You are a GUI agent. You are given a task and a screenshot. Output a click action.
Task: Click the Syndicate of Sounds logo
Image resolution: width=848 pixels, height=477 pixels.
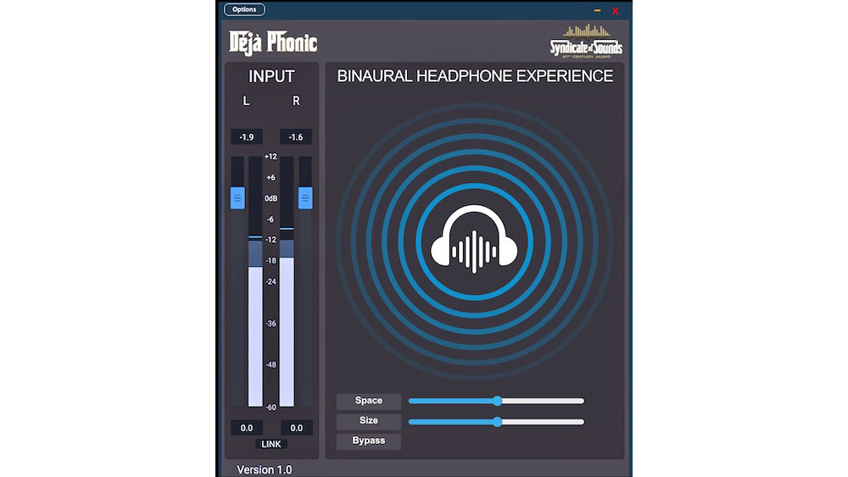point(586,42)
